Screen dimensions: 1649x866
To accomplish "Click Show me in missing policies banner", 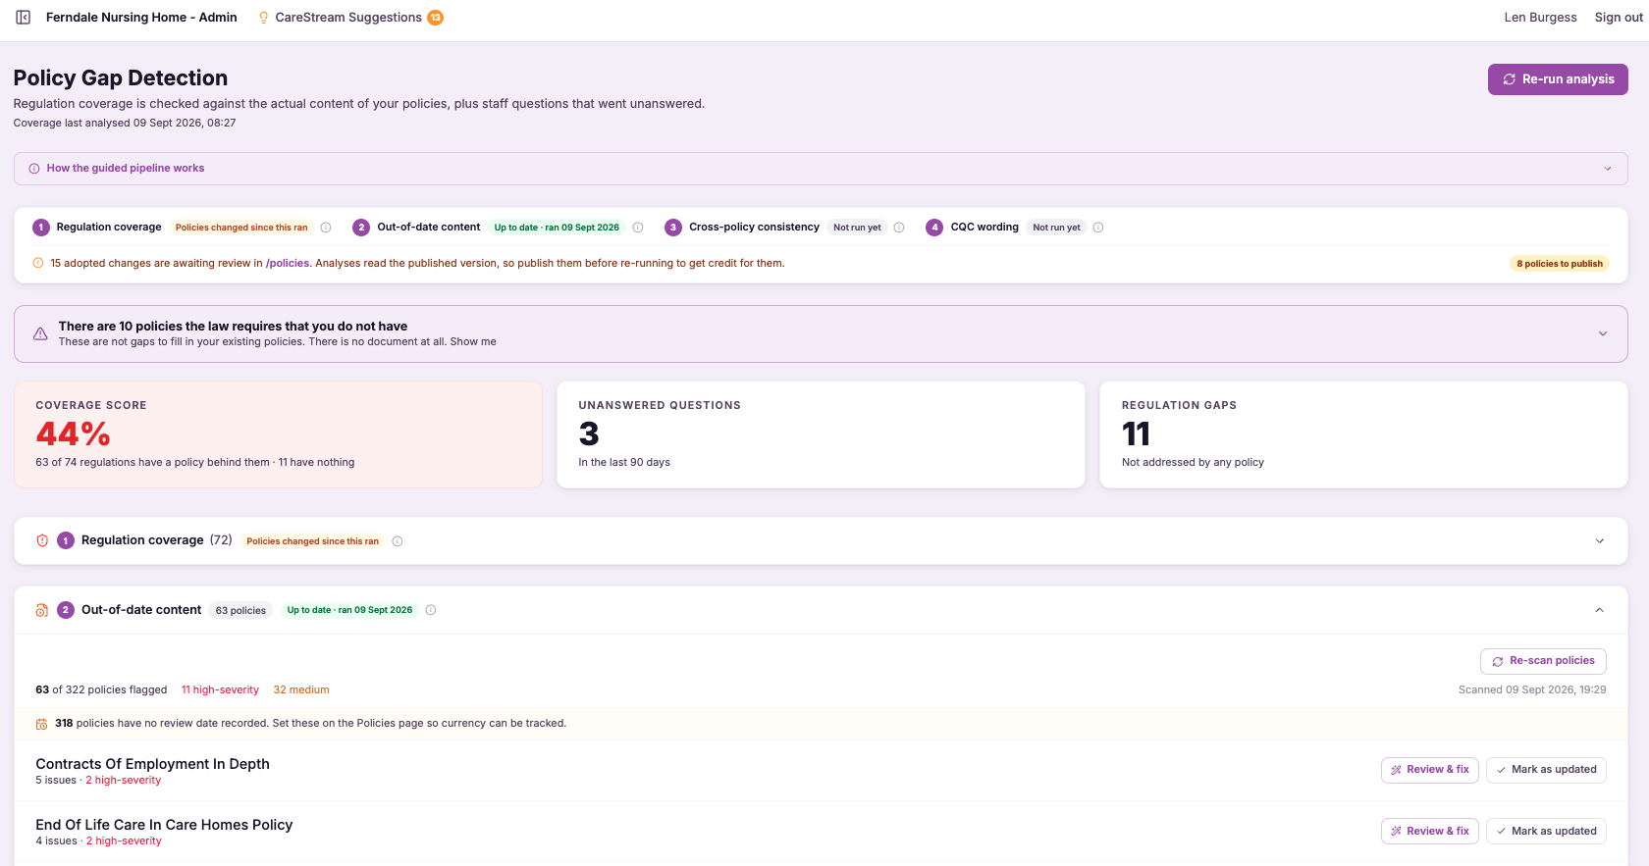I will 473,342.
